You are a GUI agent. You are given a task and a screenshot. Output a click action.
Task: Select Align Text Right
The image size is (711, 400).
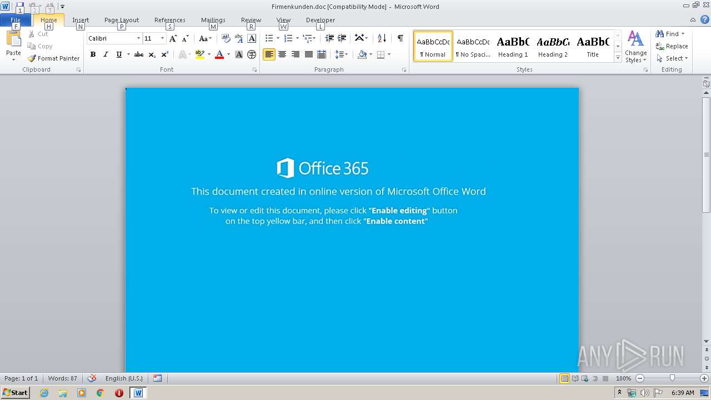(x=295, y=54)
